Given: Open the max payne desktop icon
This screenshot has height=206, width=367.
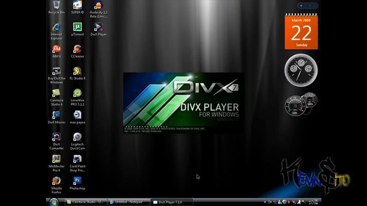Looking at the screenshot, I should pyautogui.click(x=77, y=117).
